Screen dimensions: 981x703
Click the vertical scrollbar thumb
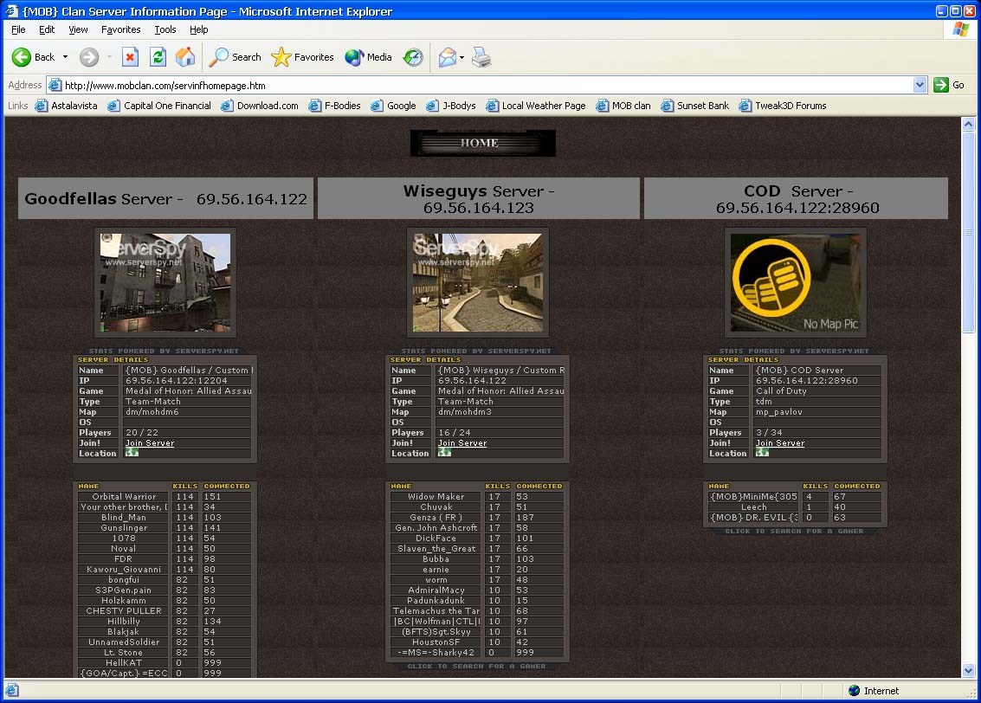pyautogui.click(x=968, y=232)
